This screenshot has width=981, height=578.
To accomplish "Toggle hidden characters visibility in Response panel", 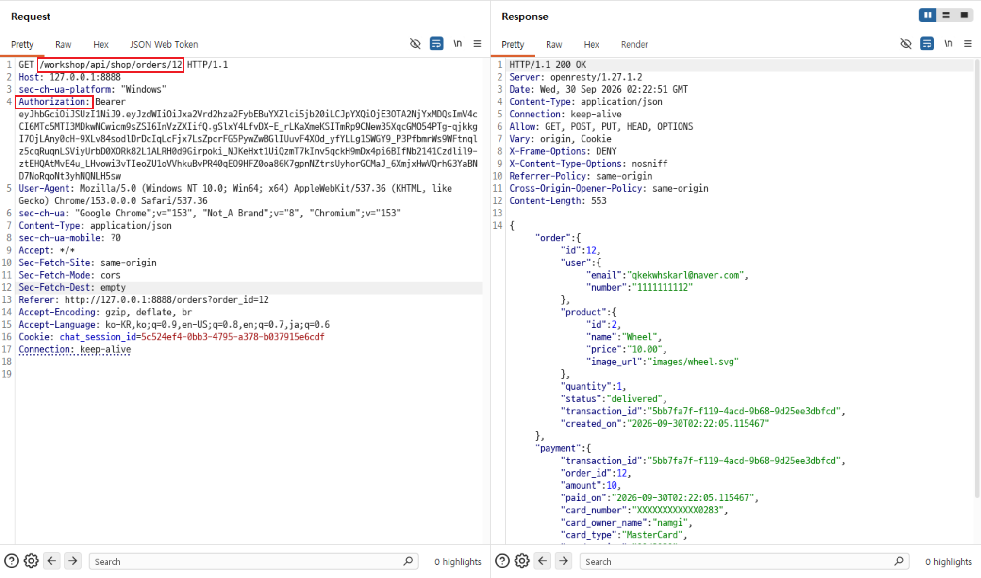I will 906,44.
